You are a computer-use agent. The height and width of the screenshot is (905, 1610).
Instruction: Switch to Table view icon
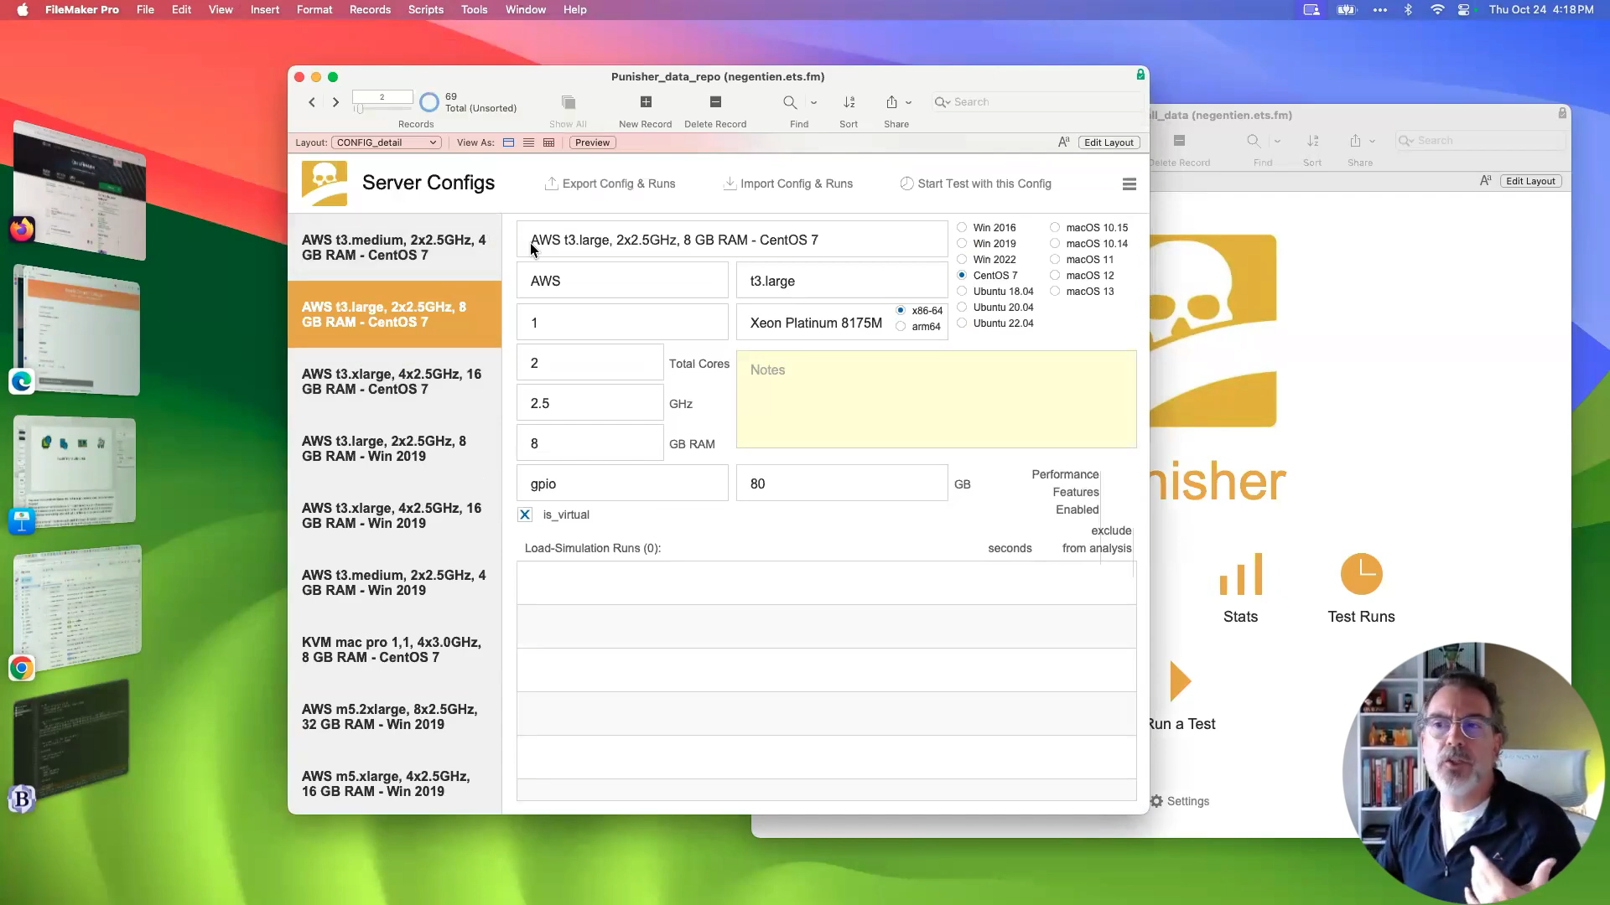[548, 142]
